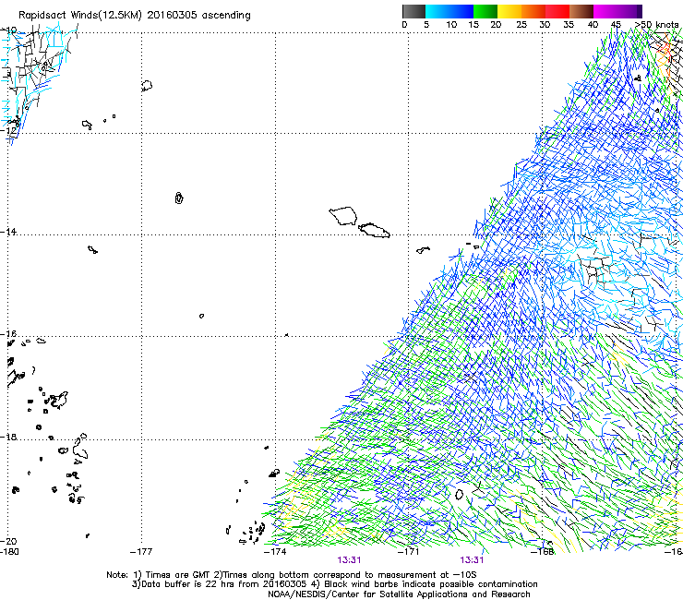Select the yellow 20-25 knots color segment

tap(509, 11)
